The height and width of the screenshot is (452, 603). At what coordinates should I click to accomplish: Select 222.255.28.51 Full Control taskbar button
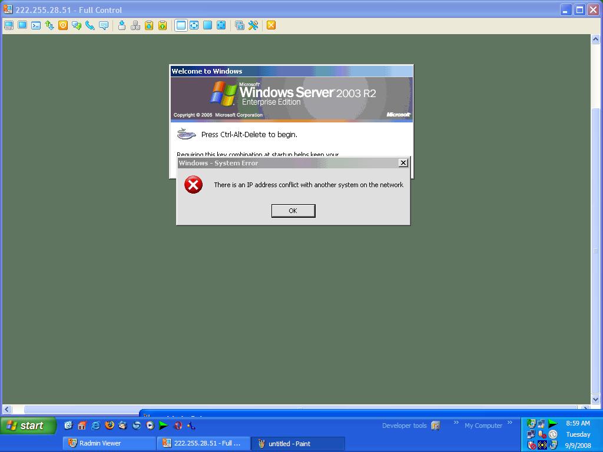(x=204, y=443)
